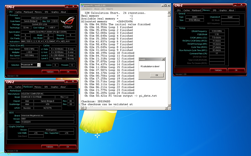Click OK button in CPU-Z CPU window

(68, 72)
